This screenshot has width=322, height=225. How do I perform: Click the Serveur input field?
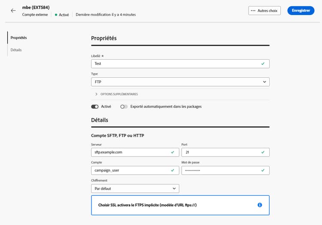tap(135, 152)
